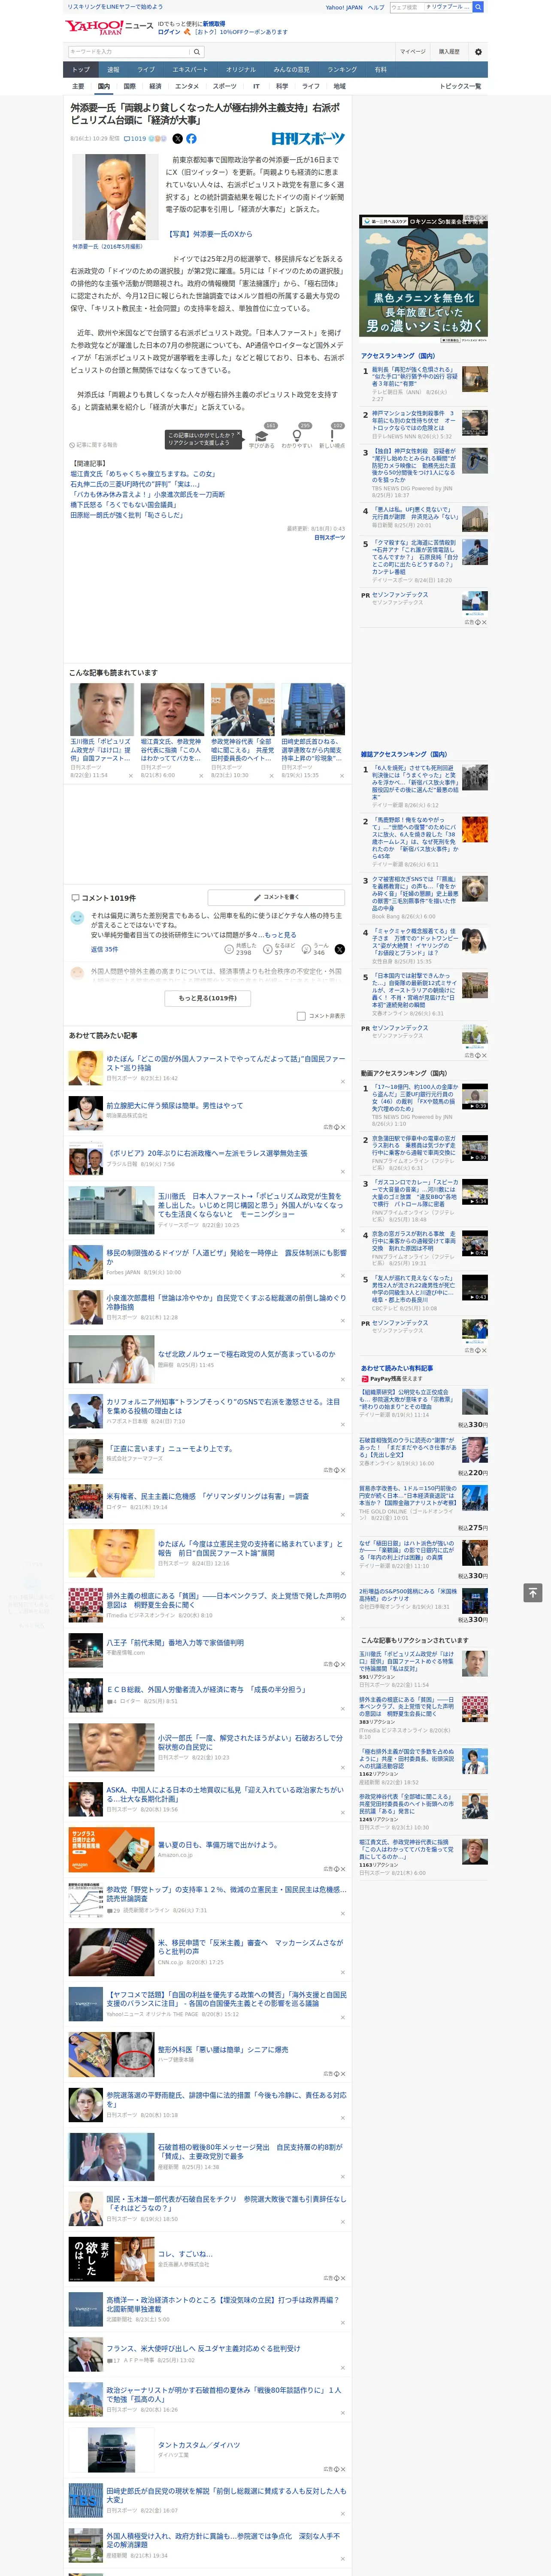Click the 日刊スポーツ publisher logo
The image size is (551, 2576).
[x=308, y=139]
